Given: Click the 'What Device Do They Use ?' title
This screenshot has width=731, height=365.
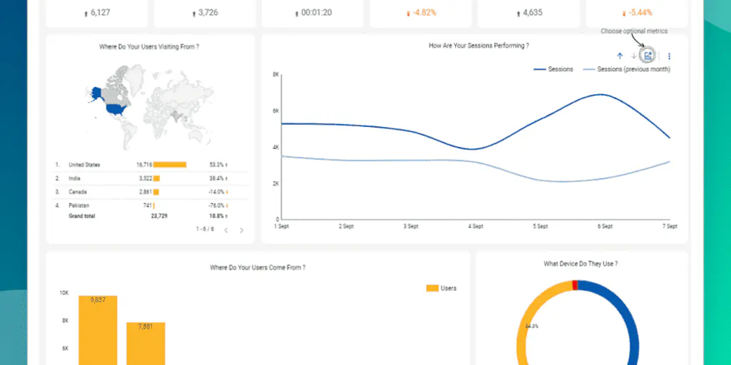Looking at the screenshot, I should (x=581, y=264).
